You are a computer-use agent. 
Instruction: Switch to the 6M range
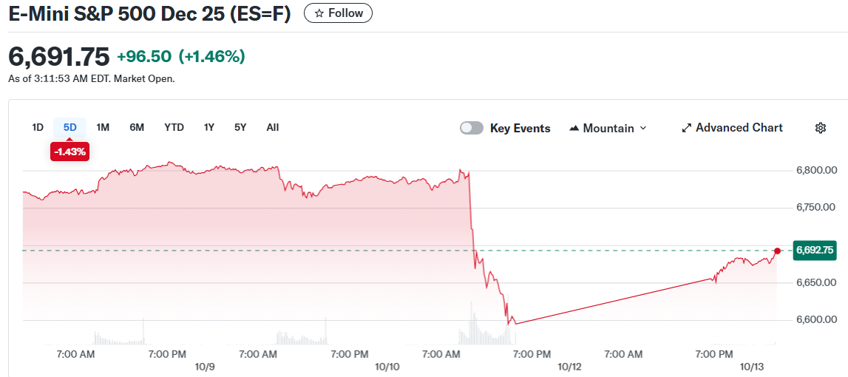[137, 127]
